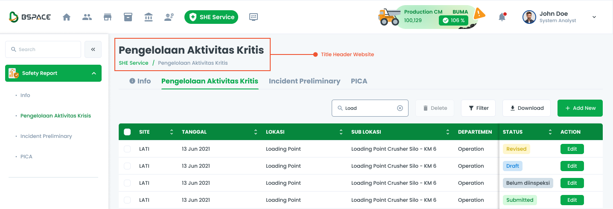Check the first row checkbox with Revised status
The height and width of the screenshot is (209, 613).
[127, 149]
